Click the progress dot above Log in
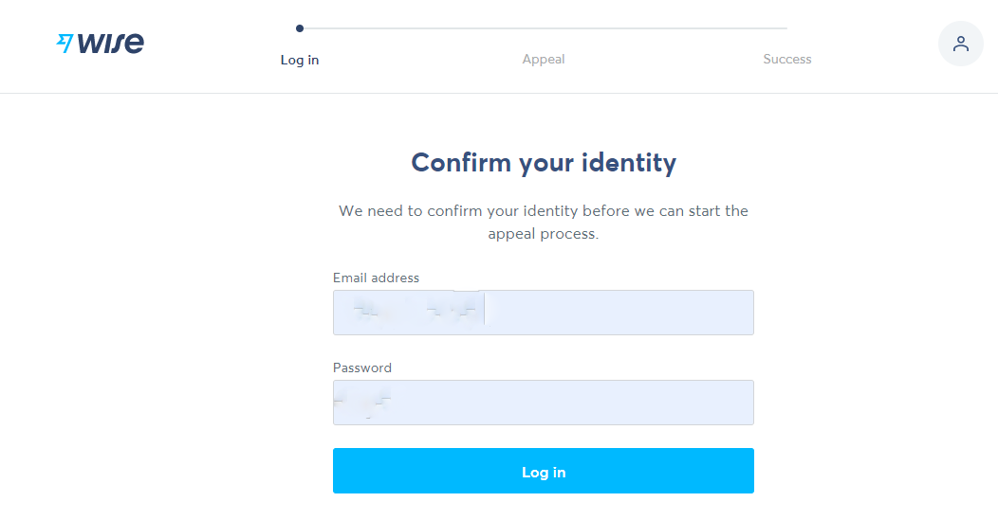Viewport: 998px width, 520px height. [x=300, y=28]
